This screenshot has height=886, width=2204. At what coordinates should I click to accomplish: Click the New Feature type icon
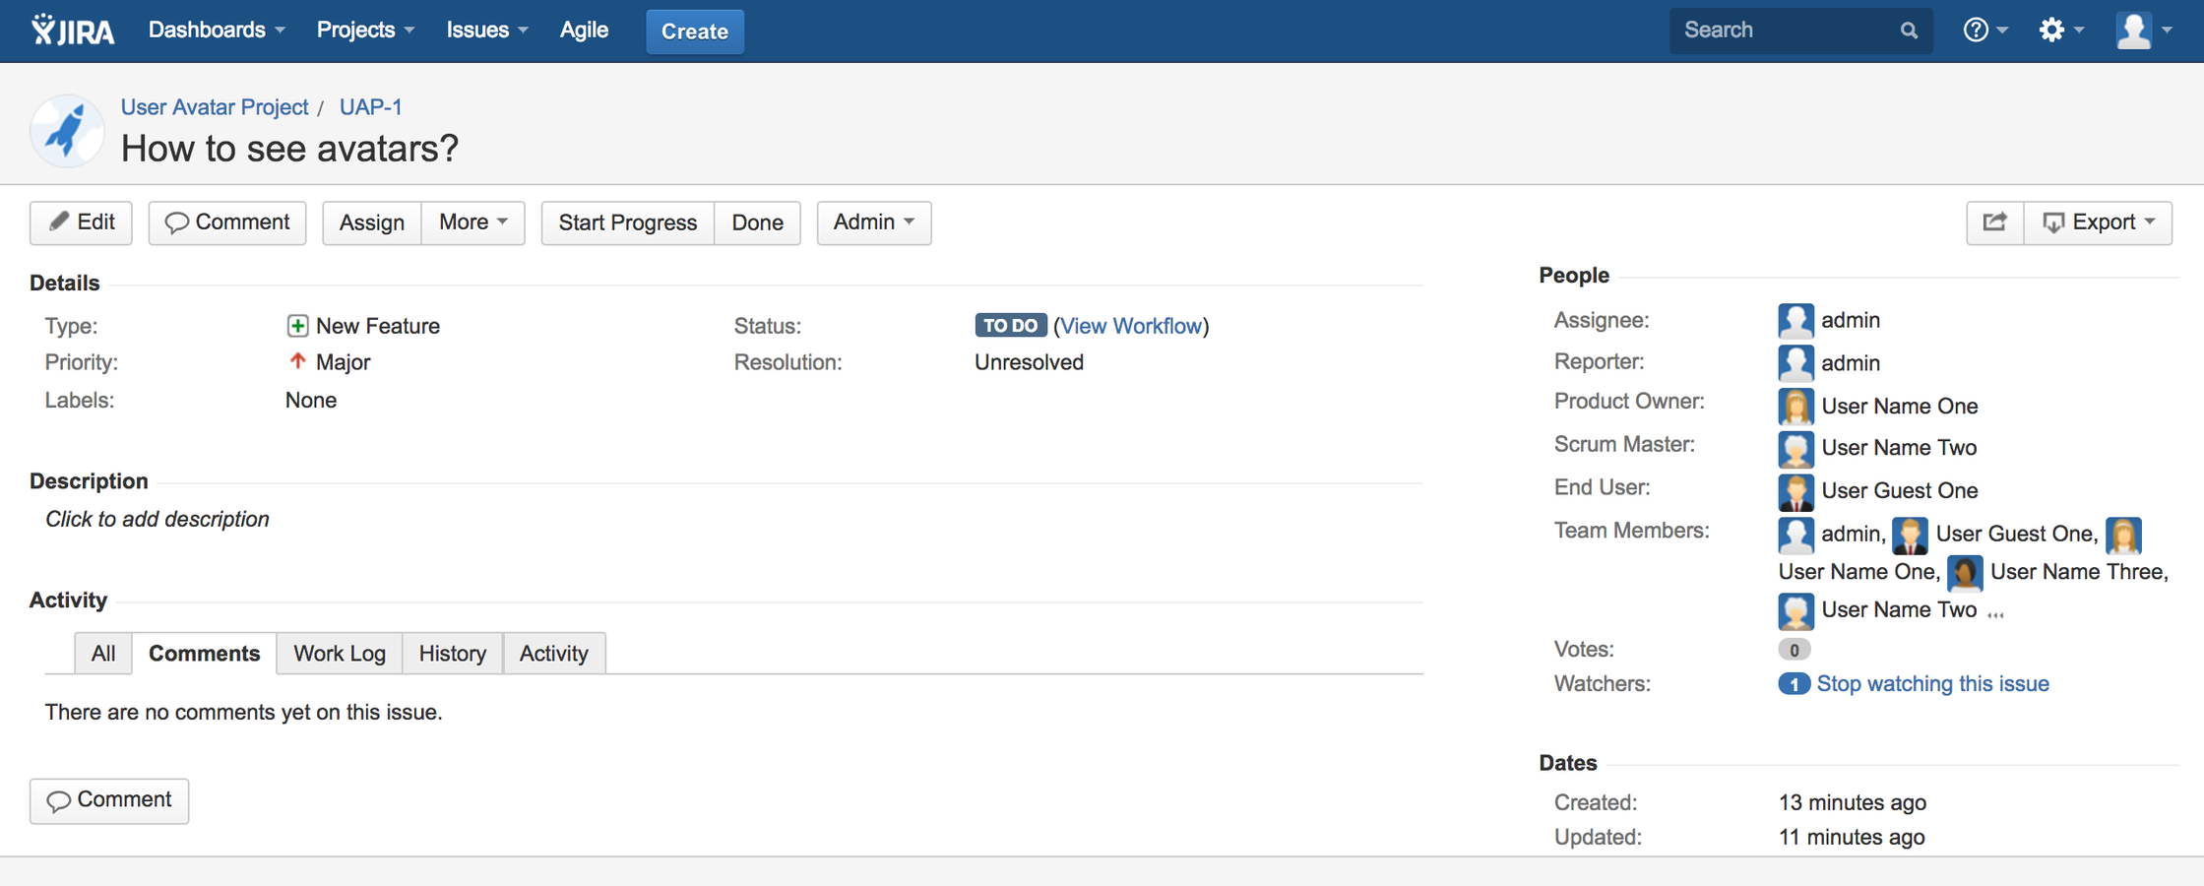click(297, 326)
